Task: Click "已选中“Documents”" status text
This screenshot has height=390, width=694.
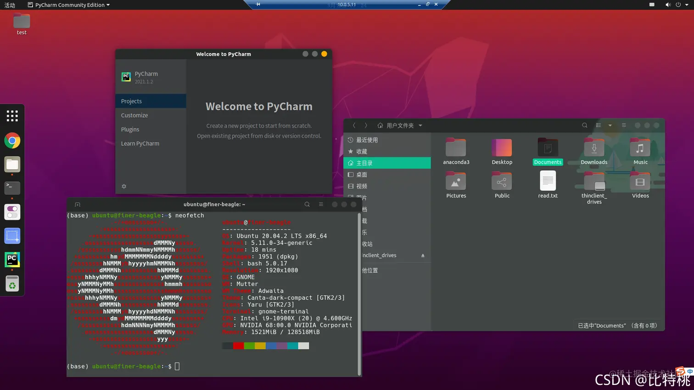Action: click(x=602, y=325)
